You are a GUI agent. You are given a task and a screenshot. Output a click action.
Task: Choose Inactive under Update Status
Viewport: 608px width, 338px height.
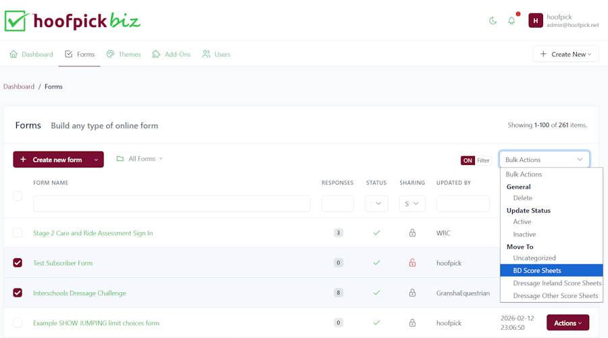click(x=524, y=235)
